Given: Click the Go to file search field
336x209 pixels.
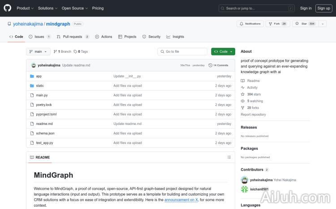Looking at the screenshot, I should point(182,52).
